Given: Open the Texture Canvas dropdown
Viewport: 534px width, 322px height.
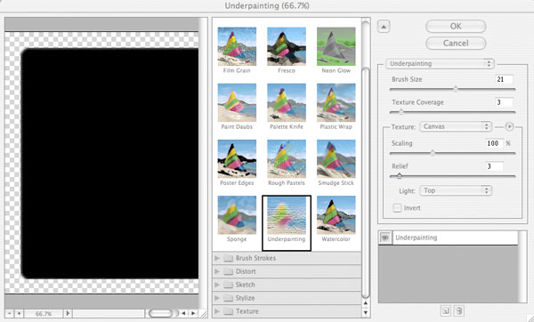Looking at the screenshot, I should (x=456, y=126).
